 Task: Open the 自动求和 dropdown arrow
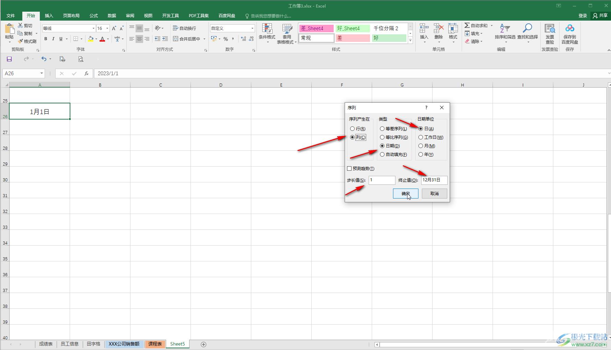pyautogui.click(x=492, y=25)
